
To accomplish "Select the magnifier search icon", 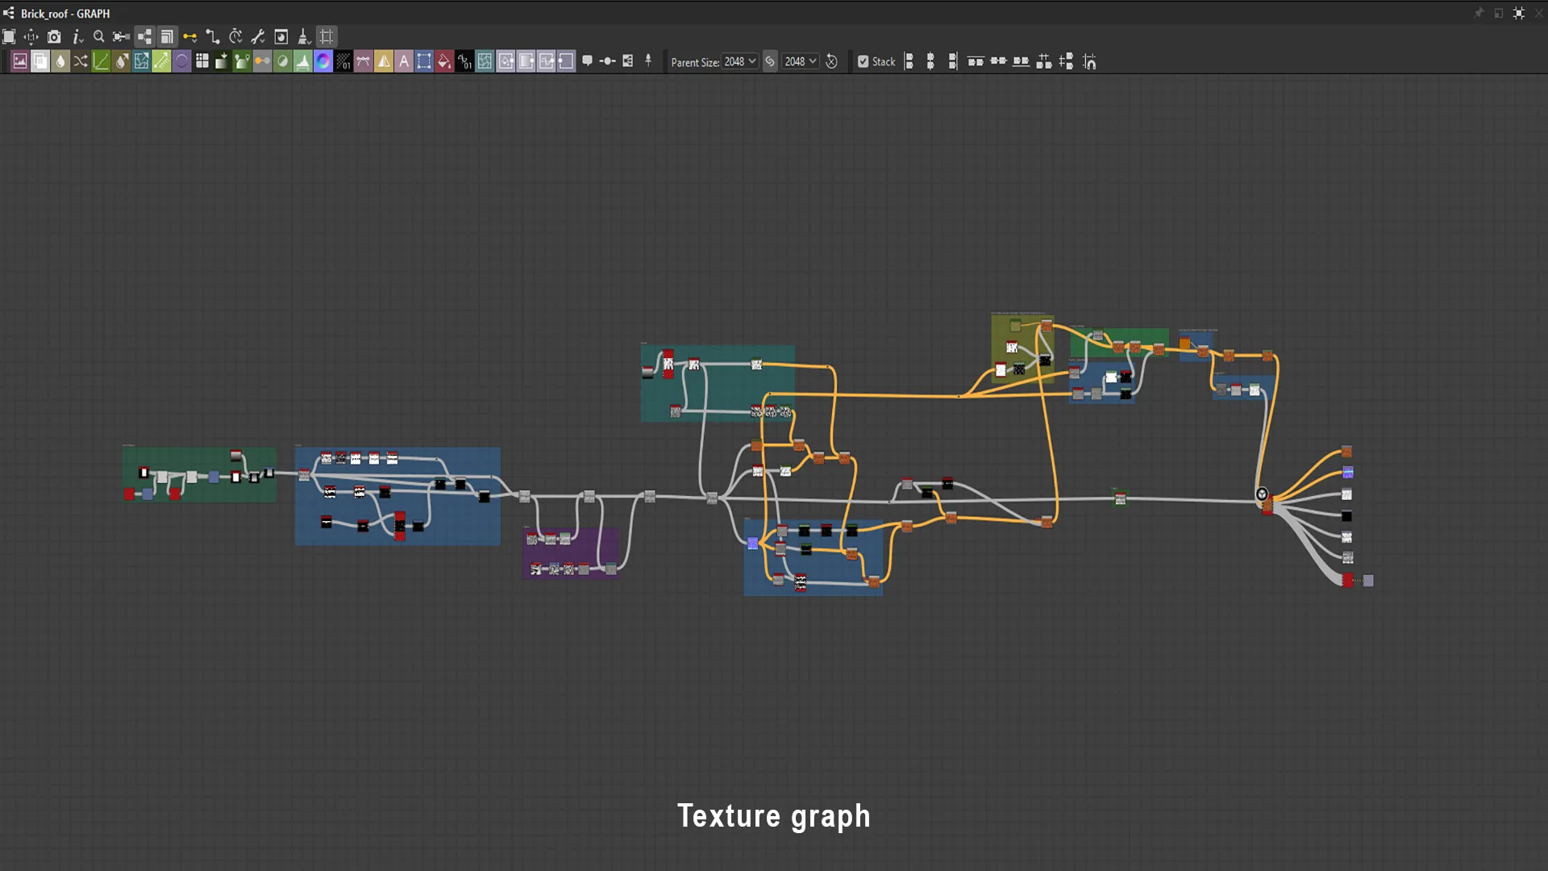I will [x=98, y=36].
